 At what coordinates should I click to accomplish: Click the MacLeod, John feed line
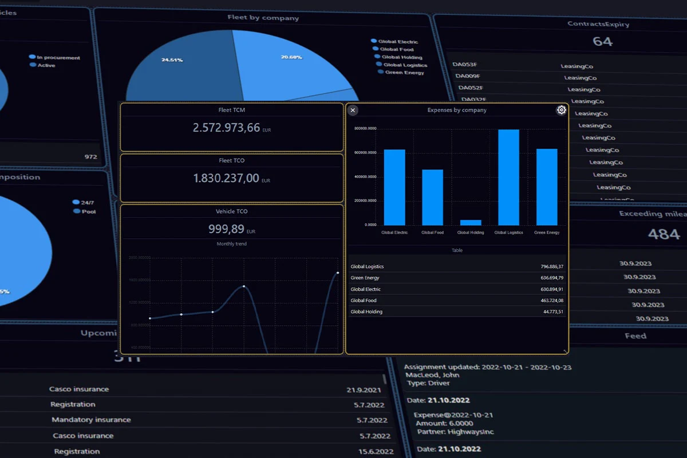[433, 375]
